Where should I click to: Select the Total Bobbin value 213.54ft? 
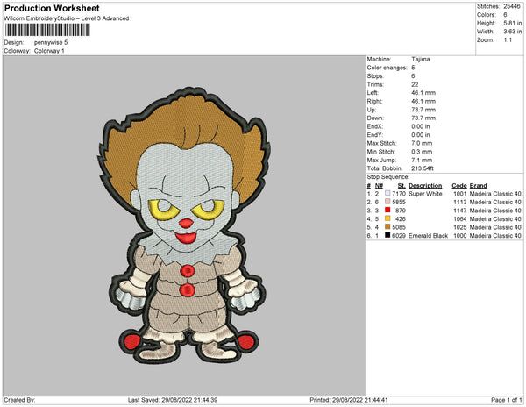pos(423,168)
